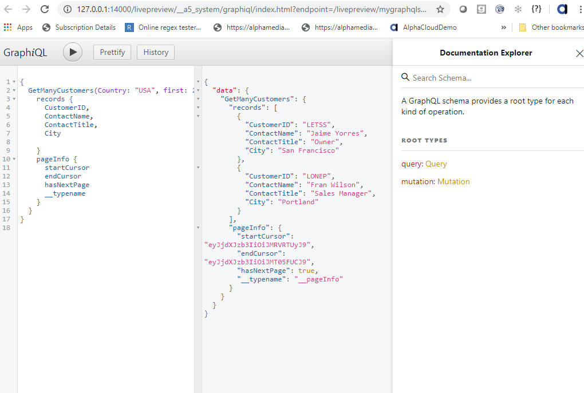Screen dimensions: 584x393
Task: Click the Prettify button
Action: (112, 52)
